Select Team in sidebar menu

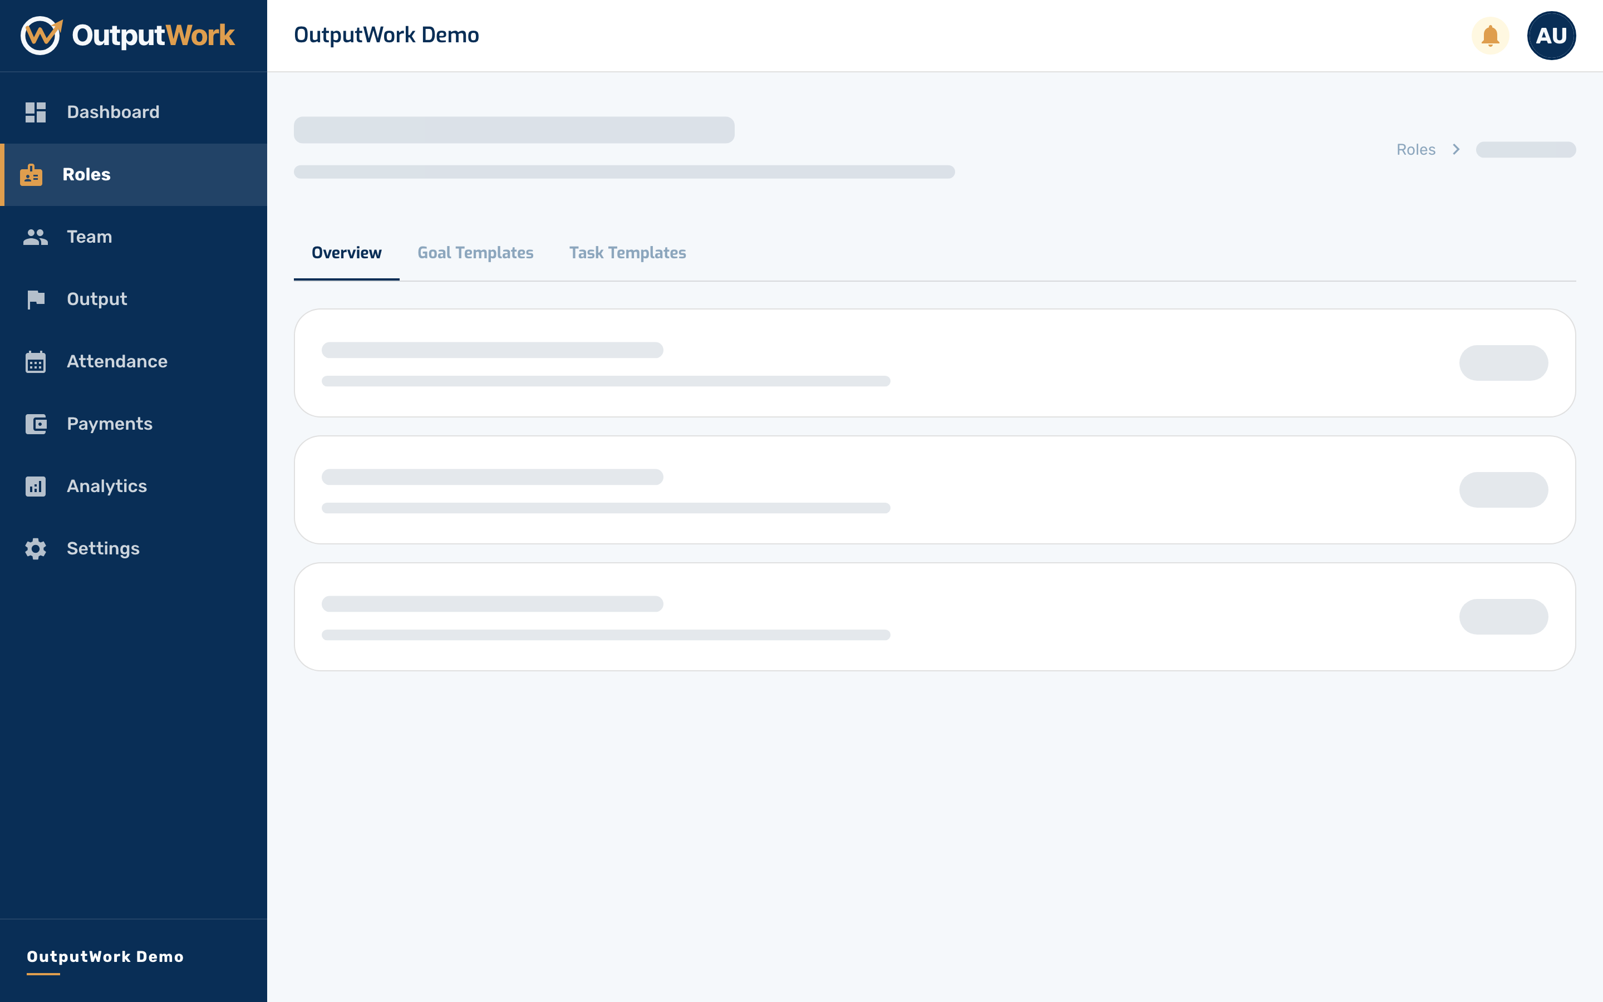click(90, 237)
